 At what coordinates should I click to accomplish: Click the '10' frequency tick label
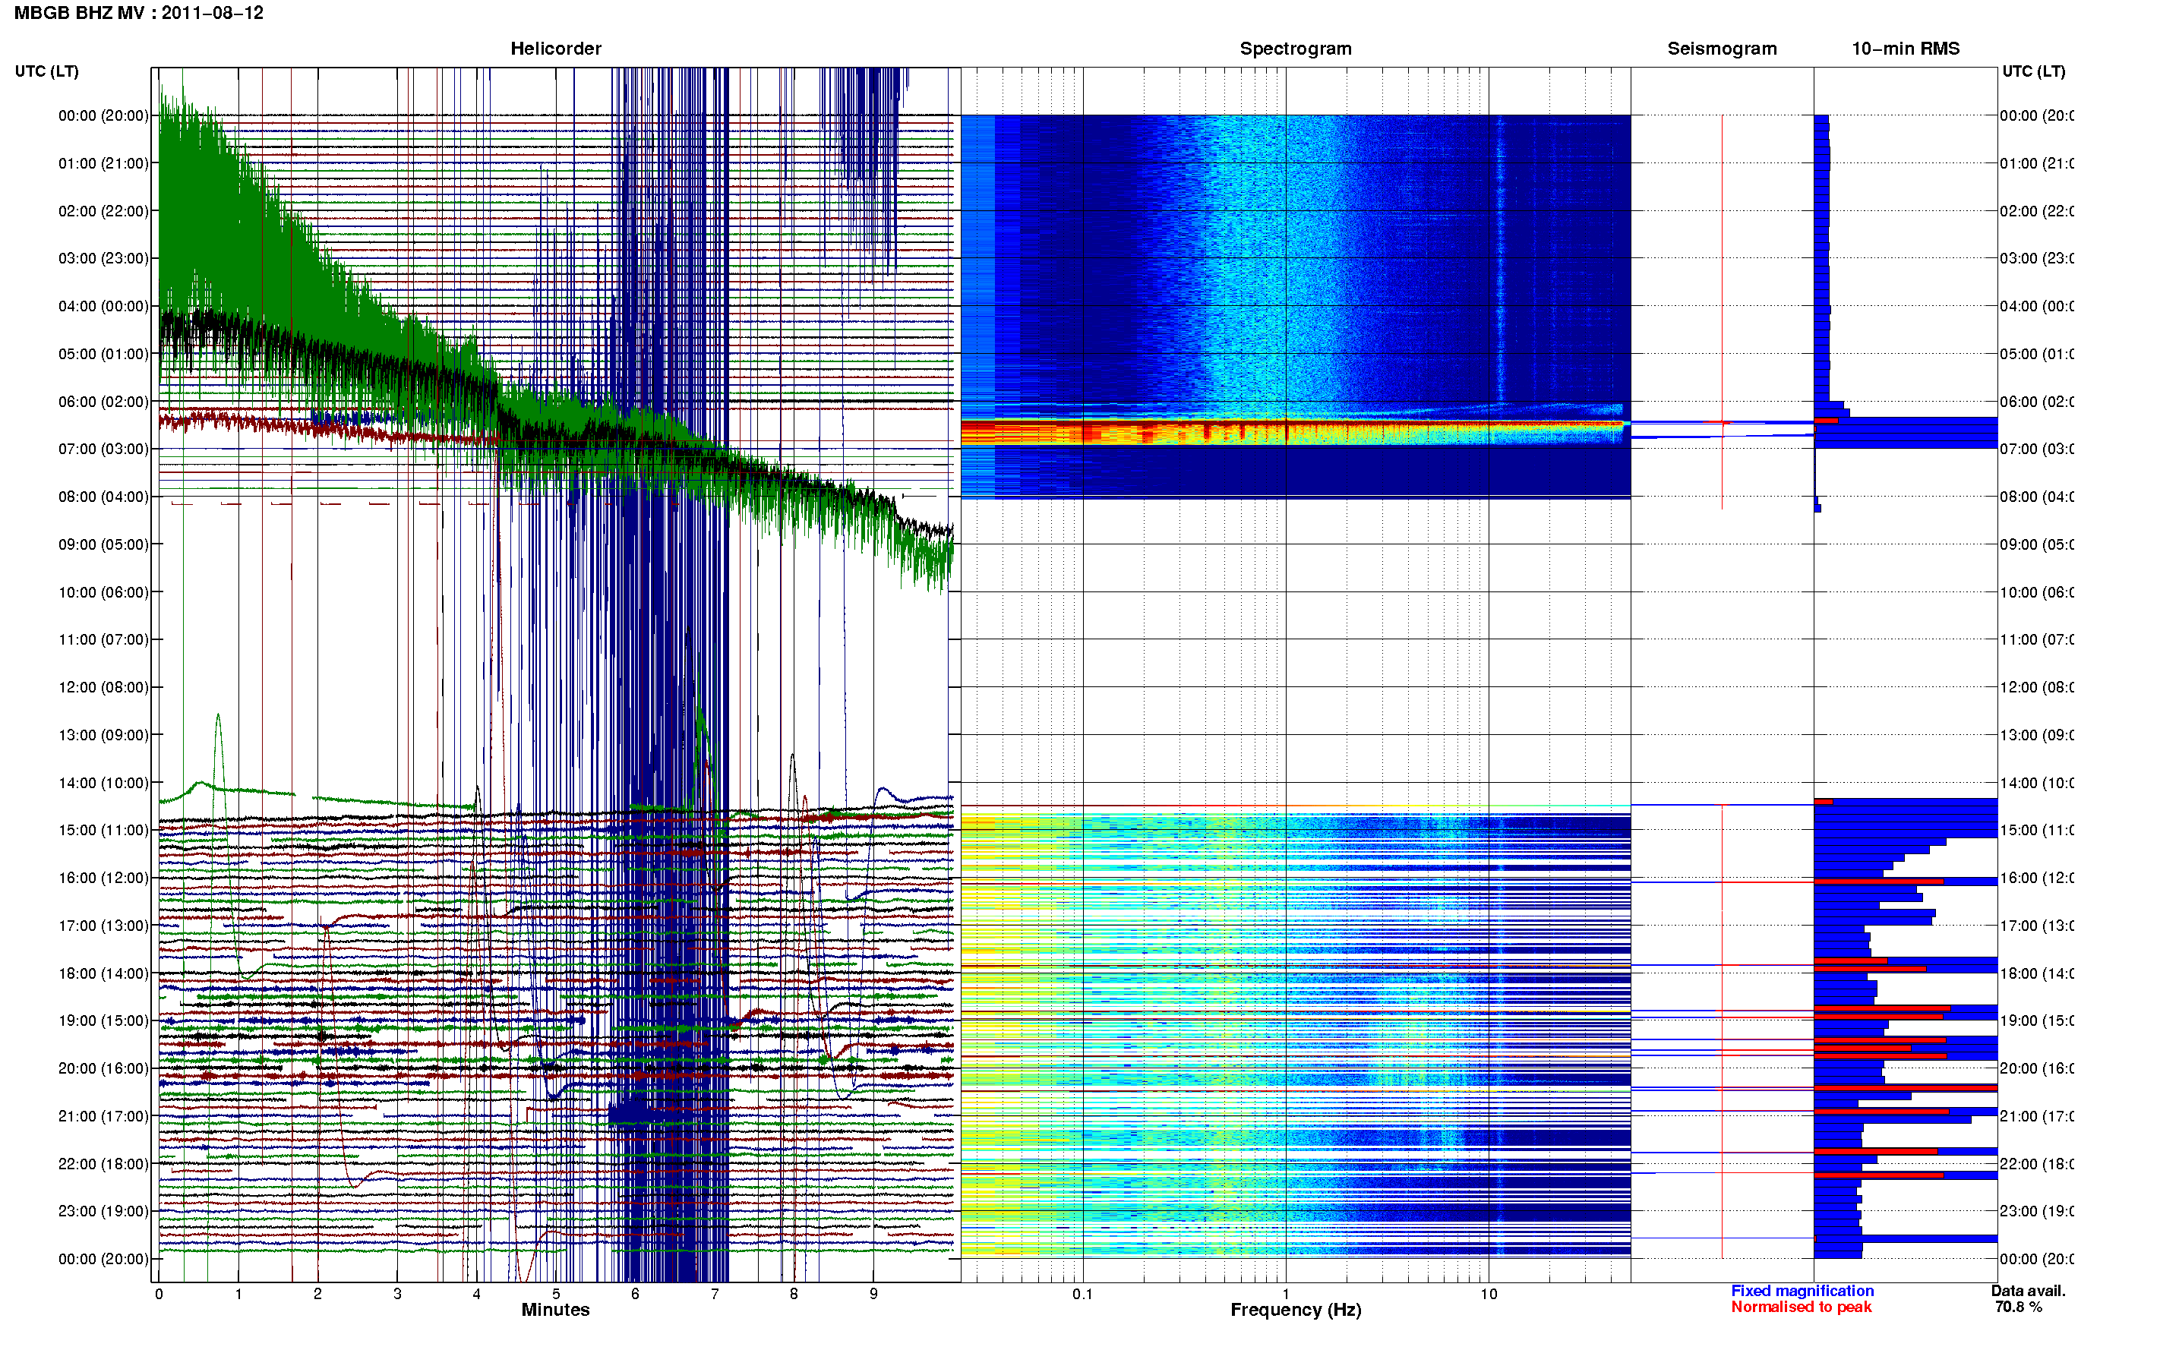tap(1489, 1294)
